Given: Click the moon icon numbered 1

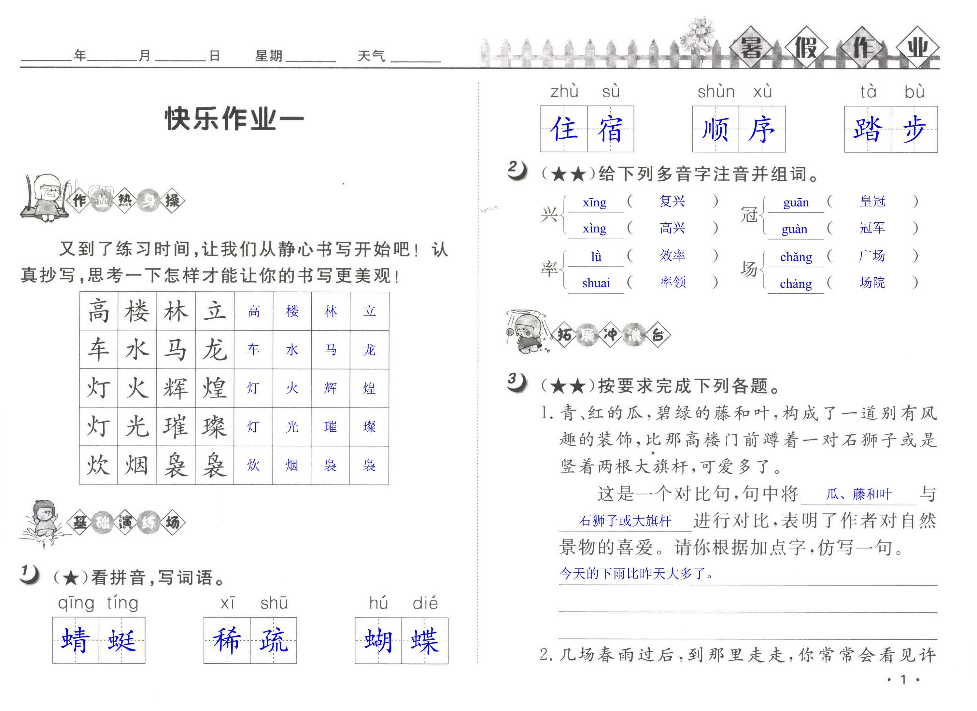Looking at the screenshot, I should [x=30, y=575].
